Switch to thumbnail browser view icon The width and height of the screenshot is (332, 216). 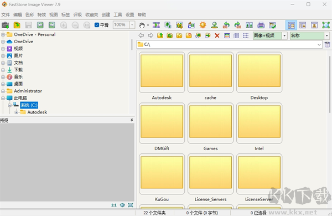(x=291, y=25)
